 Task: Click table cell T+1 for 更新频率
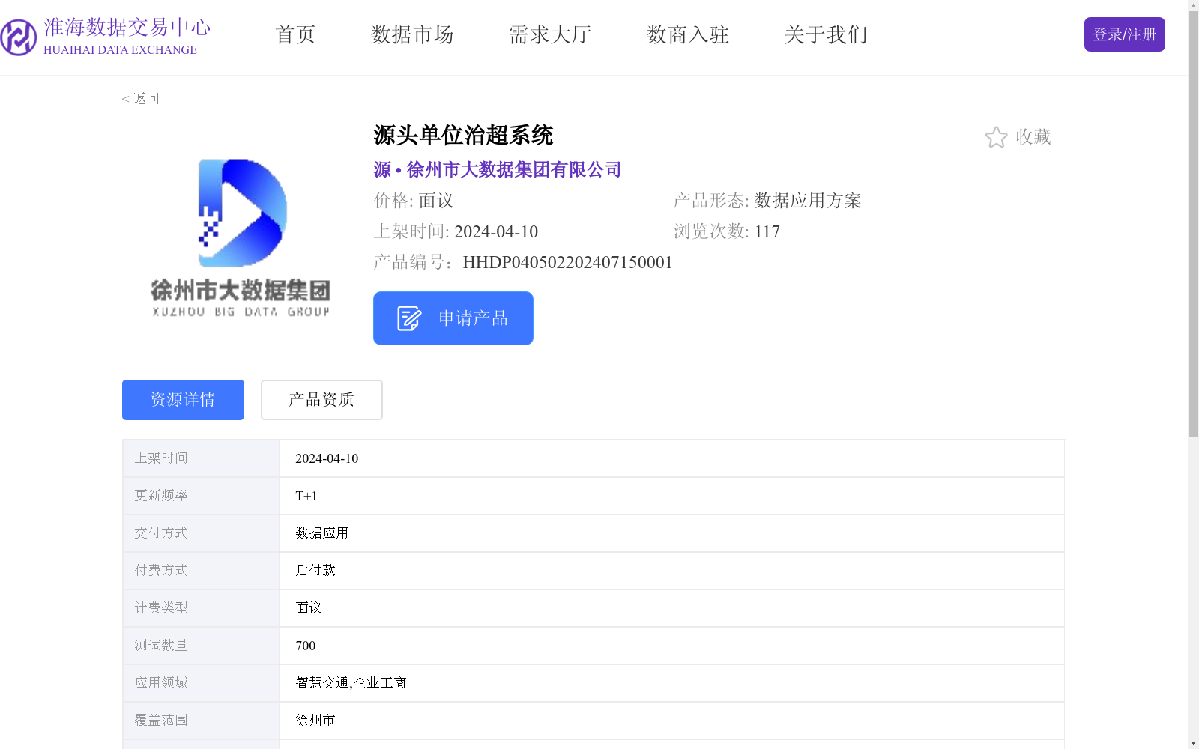[672, 496]
